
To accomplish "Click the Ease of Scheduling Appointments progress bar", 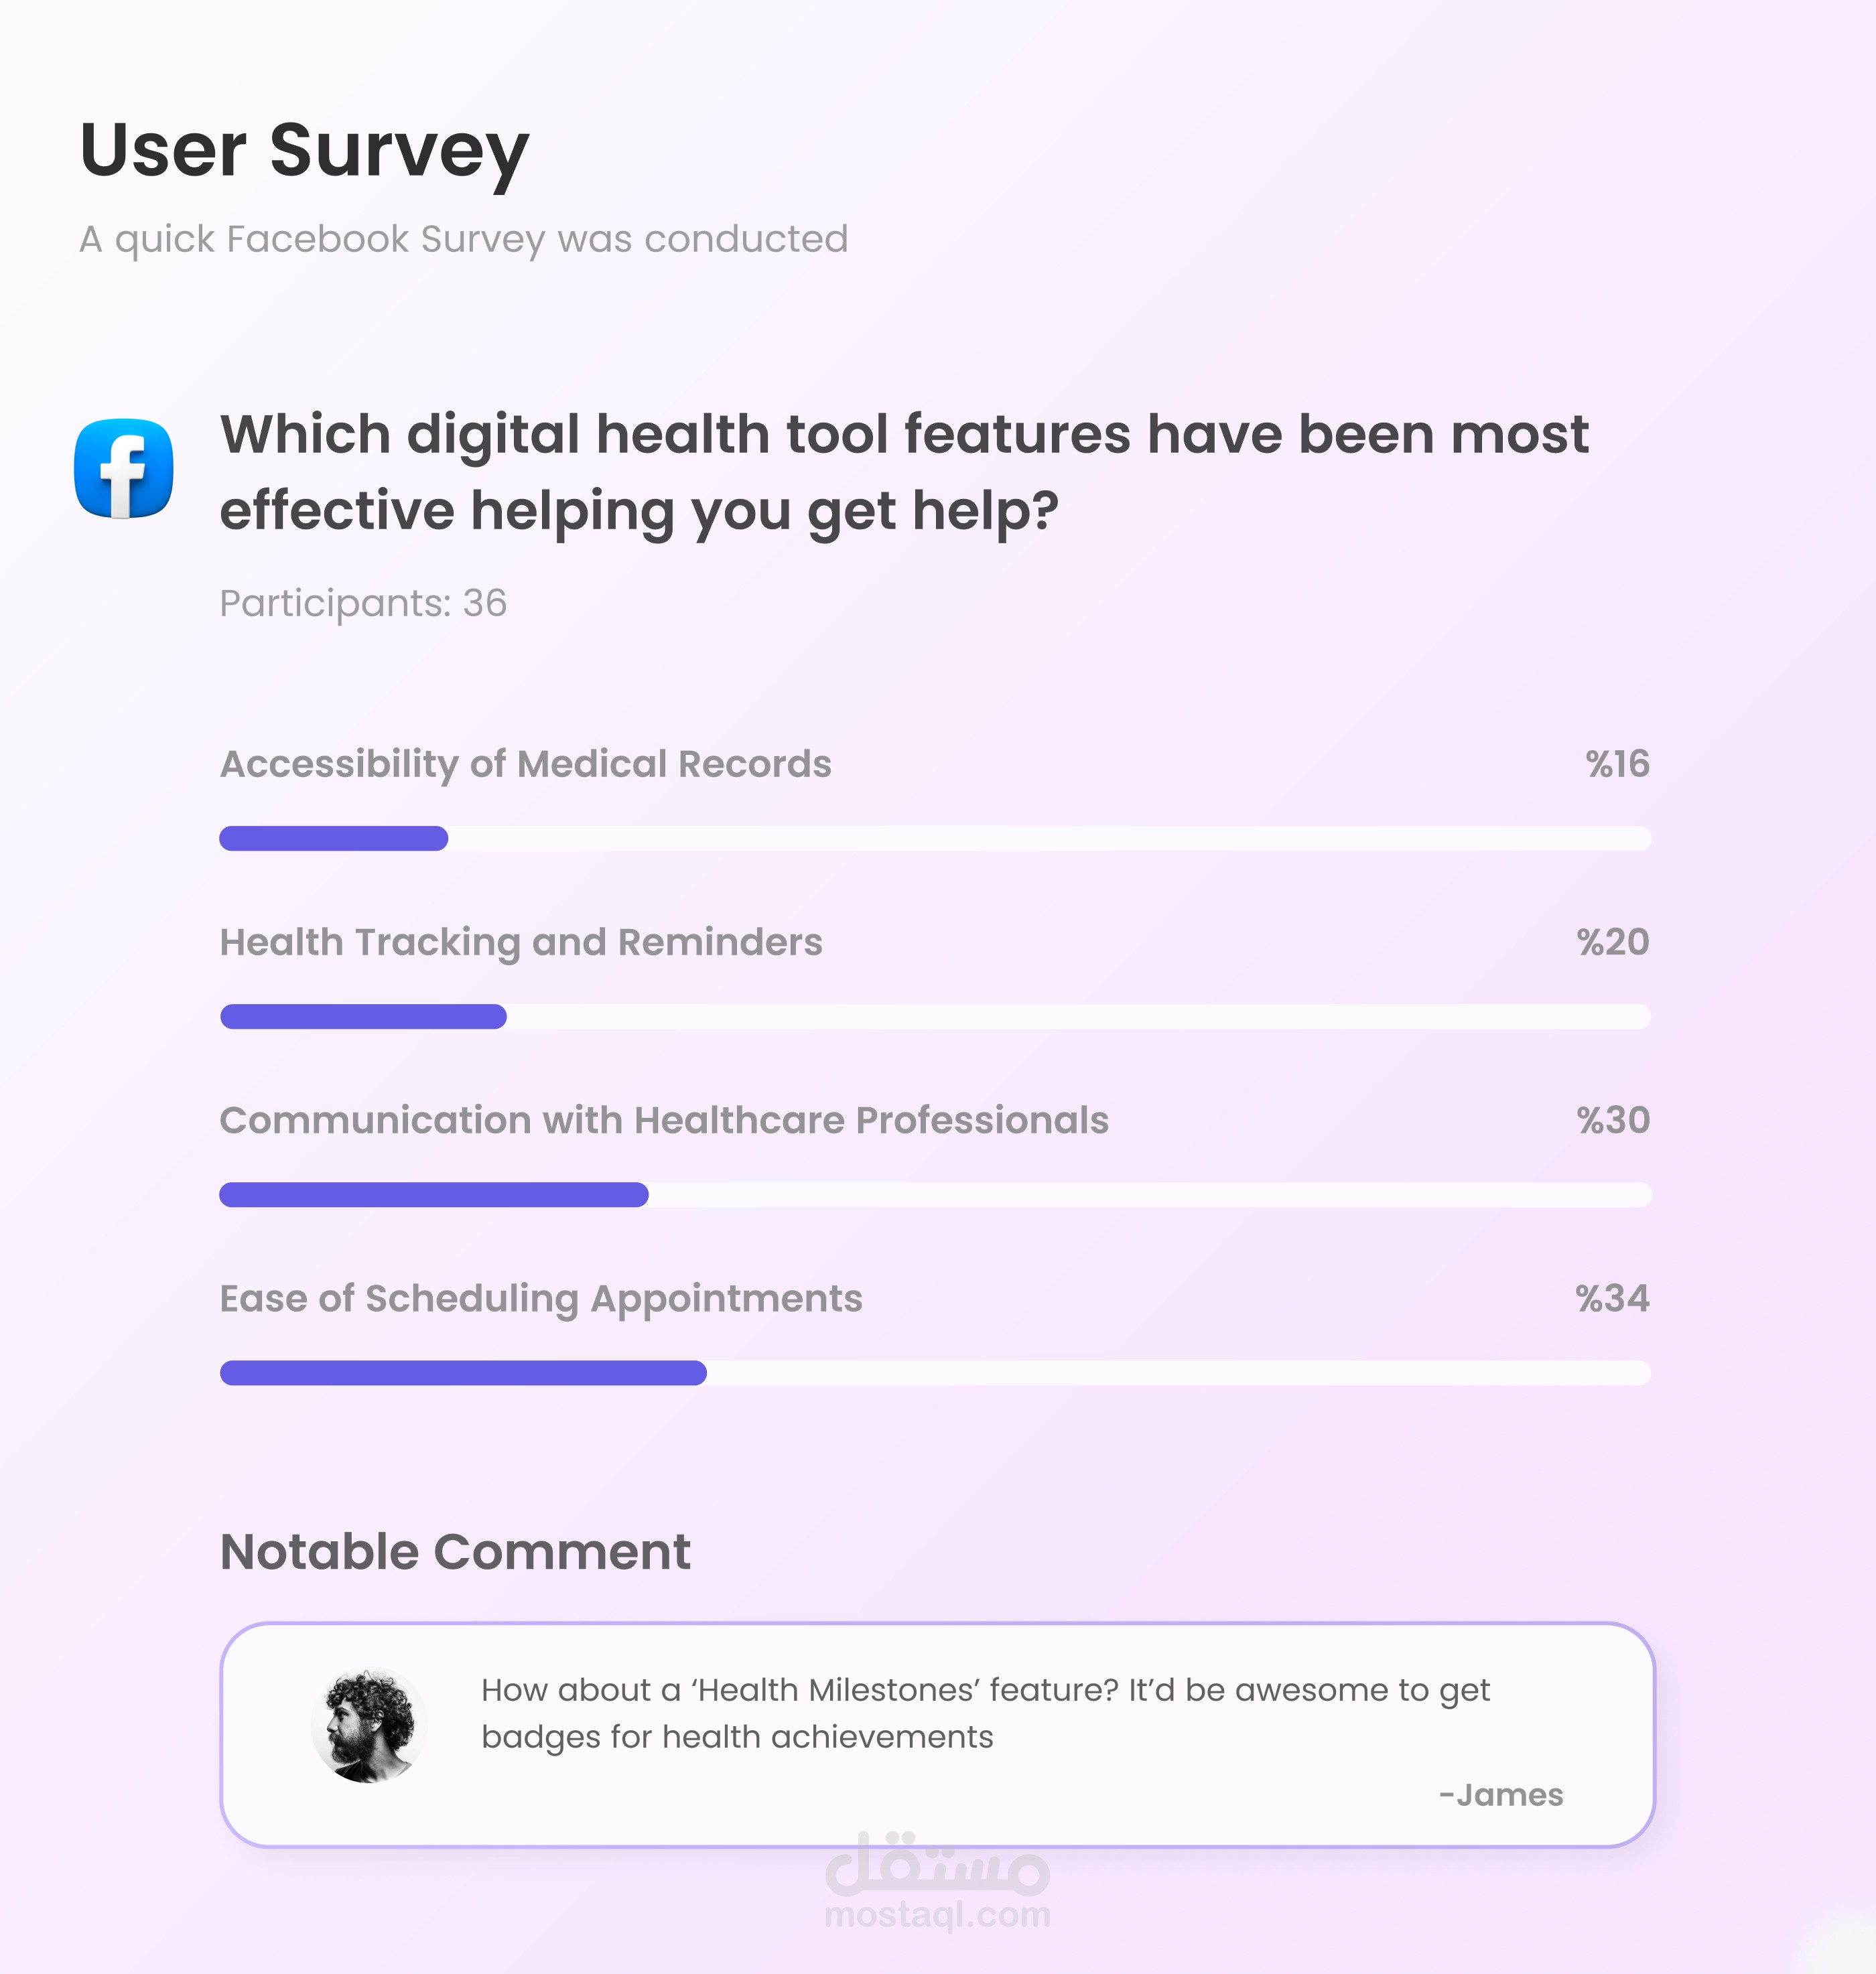I will (x=935, y=1372).
